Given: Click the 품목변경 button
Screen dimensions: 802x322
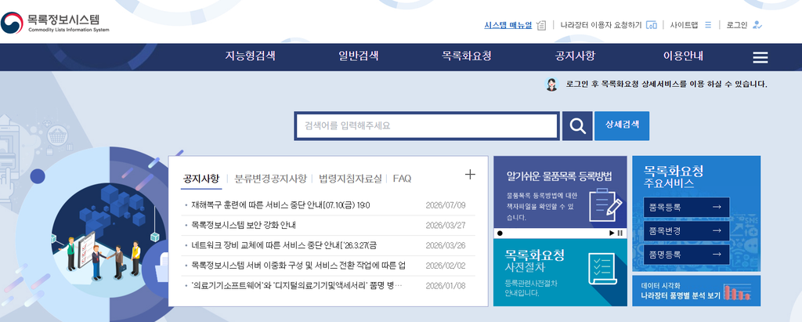Looking at the screenshot, I should point(686,231).
